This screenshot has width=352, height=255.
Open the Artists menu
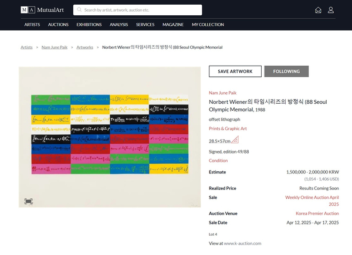point(32,25)
